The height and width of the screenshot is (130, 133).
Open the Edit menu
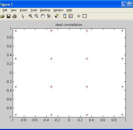pos(5,10)
